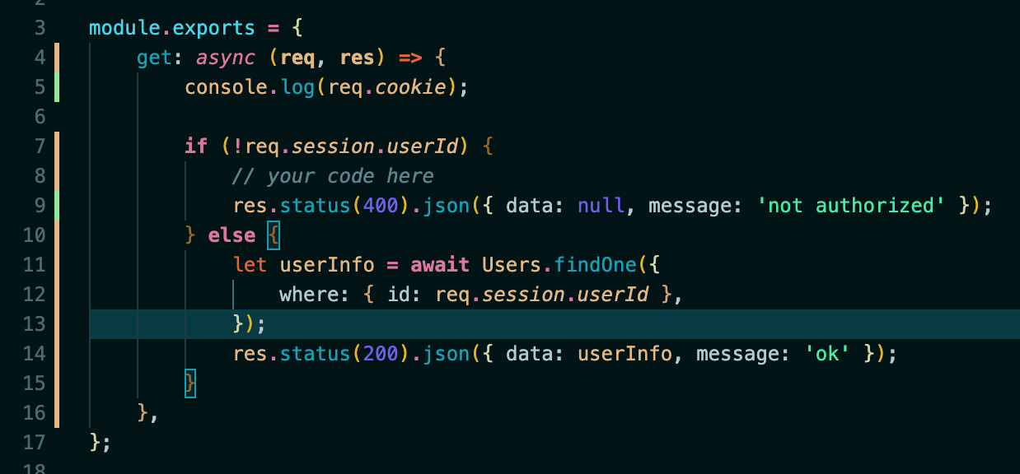The image size is (1020, 474).
Task: Click the 'findOne' method call
Action: point(595,265)
